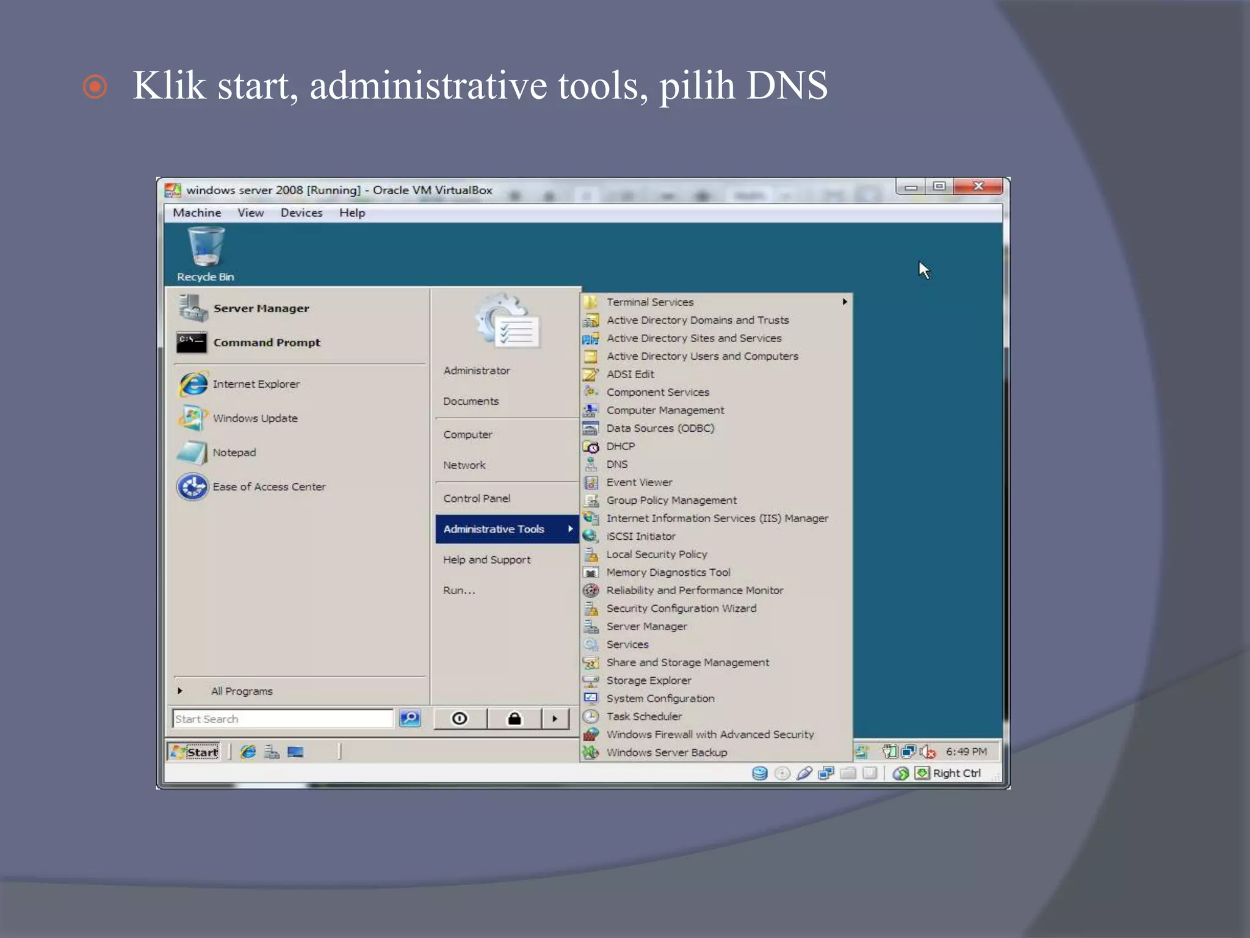Screen dimensions: 1250x938
Task: Click Run... in Start menu
Action: click(459, 590)
